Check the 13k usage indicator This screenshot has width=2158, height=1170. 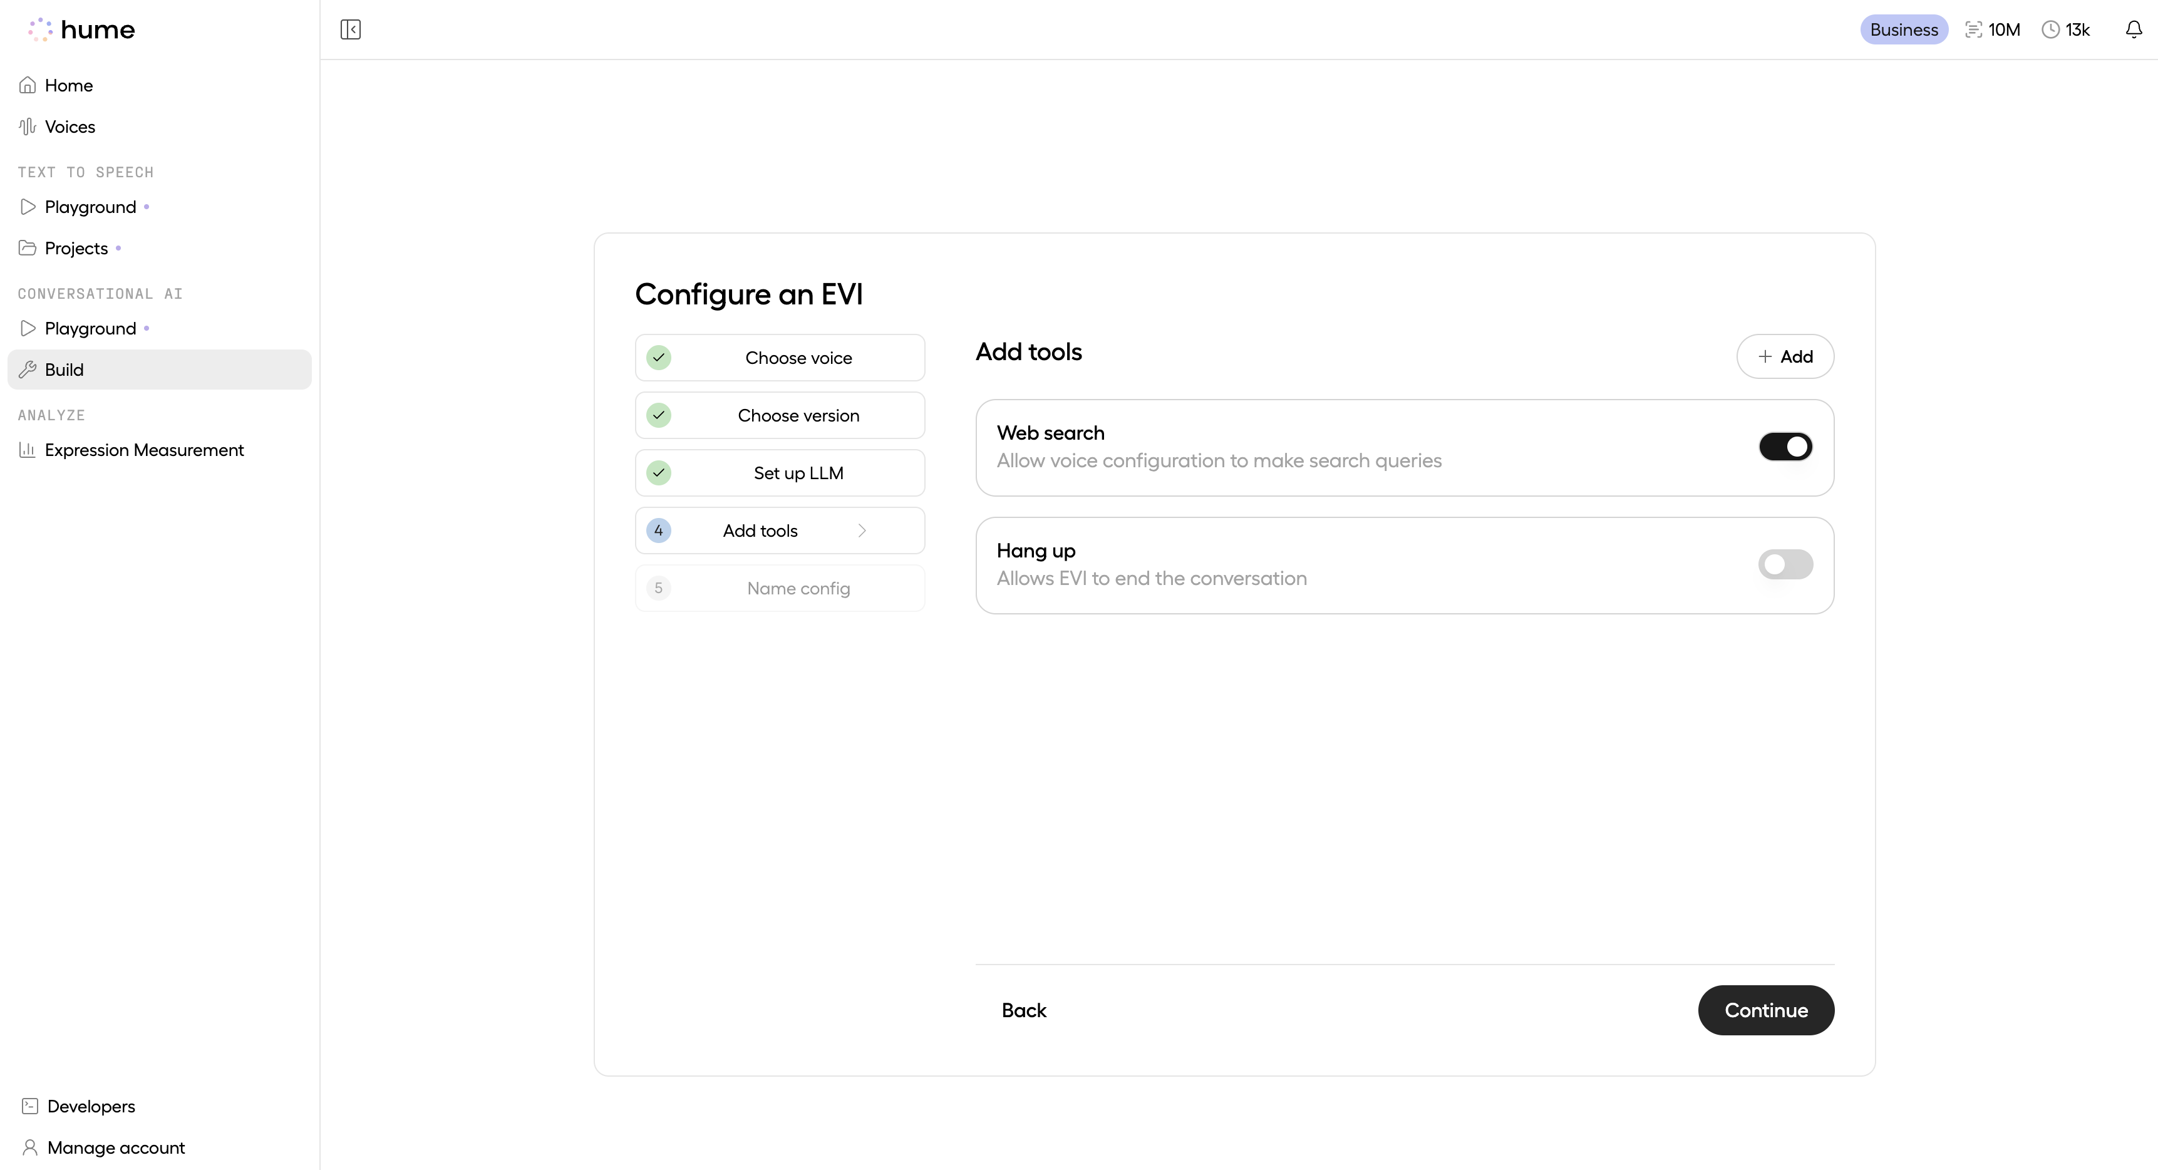(2065, 28)
